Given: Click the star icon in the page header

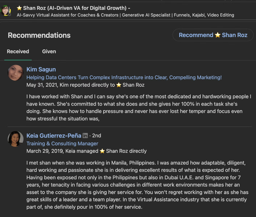Looking at the screenshot, I should pyautogui.click(x=19, y=8).
